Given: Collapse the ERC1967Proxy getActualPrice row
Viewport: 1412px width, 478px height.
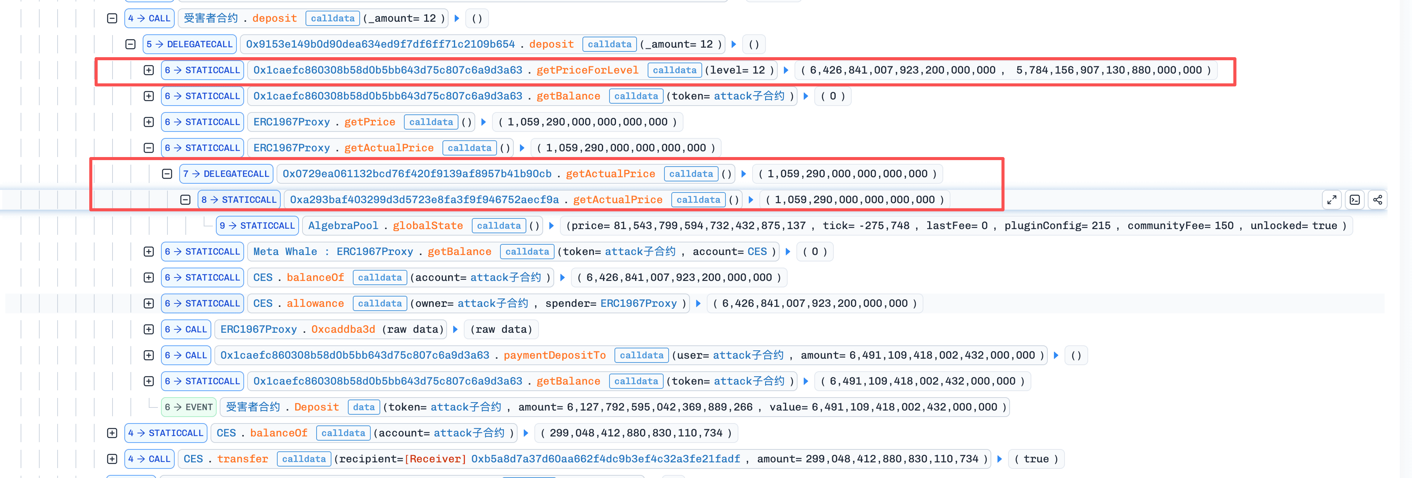Looking at the screenshot, I should [148, 148].
